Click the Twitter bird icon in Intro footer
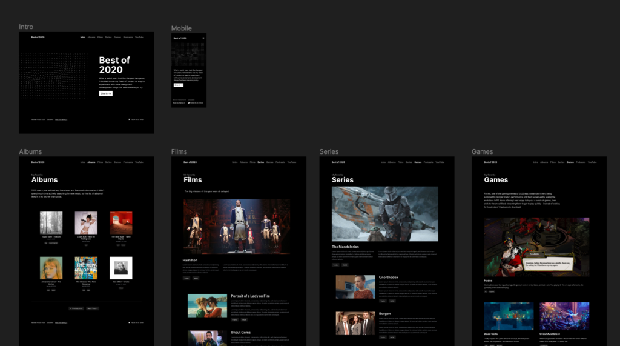Viewport: 620px width, 346px height. [x=130, y=119]
